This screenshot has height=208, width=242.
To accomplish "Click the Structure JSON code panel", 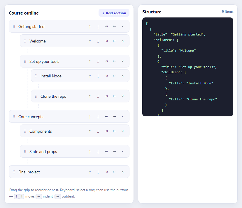I will [x=188, y=67].
